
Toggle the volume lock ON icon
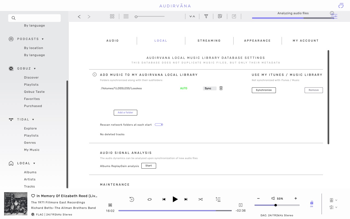tap(312, 204)
